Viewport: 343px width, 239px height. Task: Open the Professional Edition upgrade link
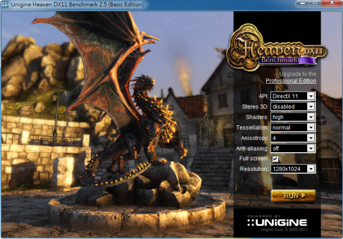point(290,81)
